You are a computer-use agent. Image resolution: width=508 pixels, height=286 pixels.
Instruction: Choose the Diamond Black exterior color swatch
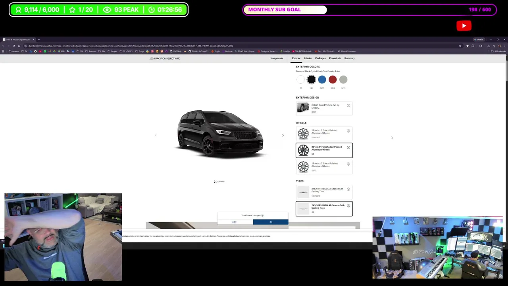point(311,80)
